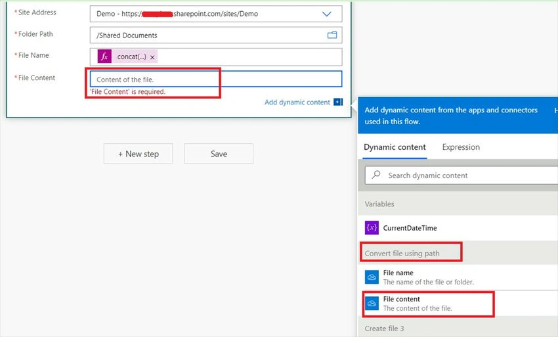
Task: Click the fx expression icon in File Name
Action: pos(104,56)
